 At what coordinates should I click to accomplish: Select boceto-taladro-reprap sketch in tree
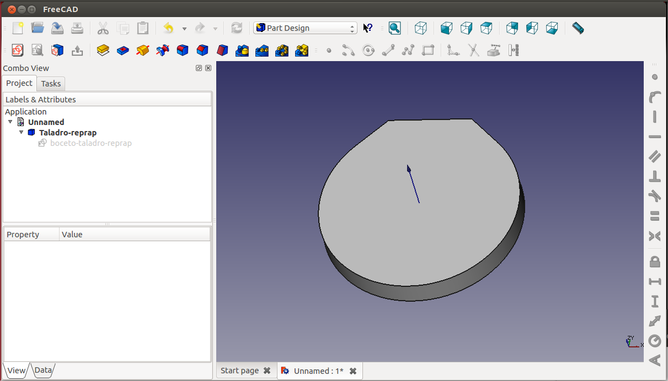click(90, 143)
